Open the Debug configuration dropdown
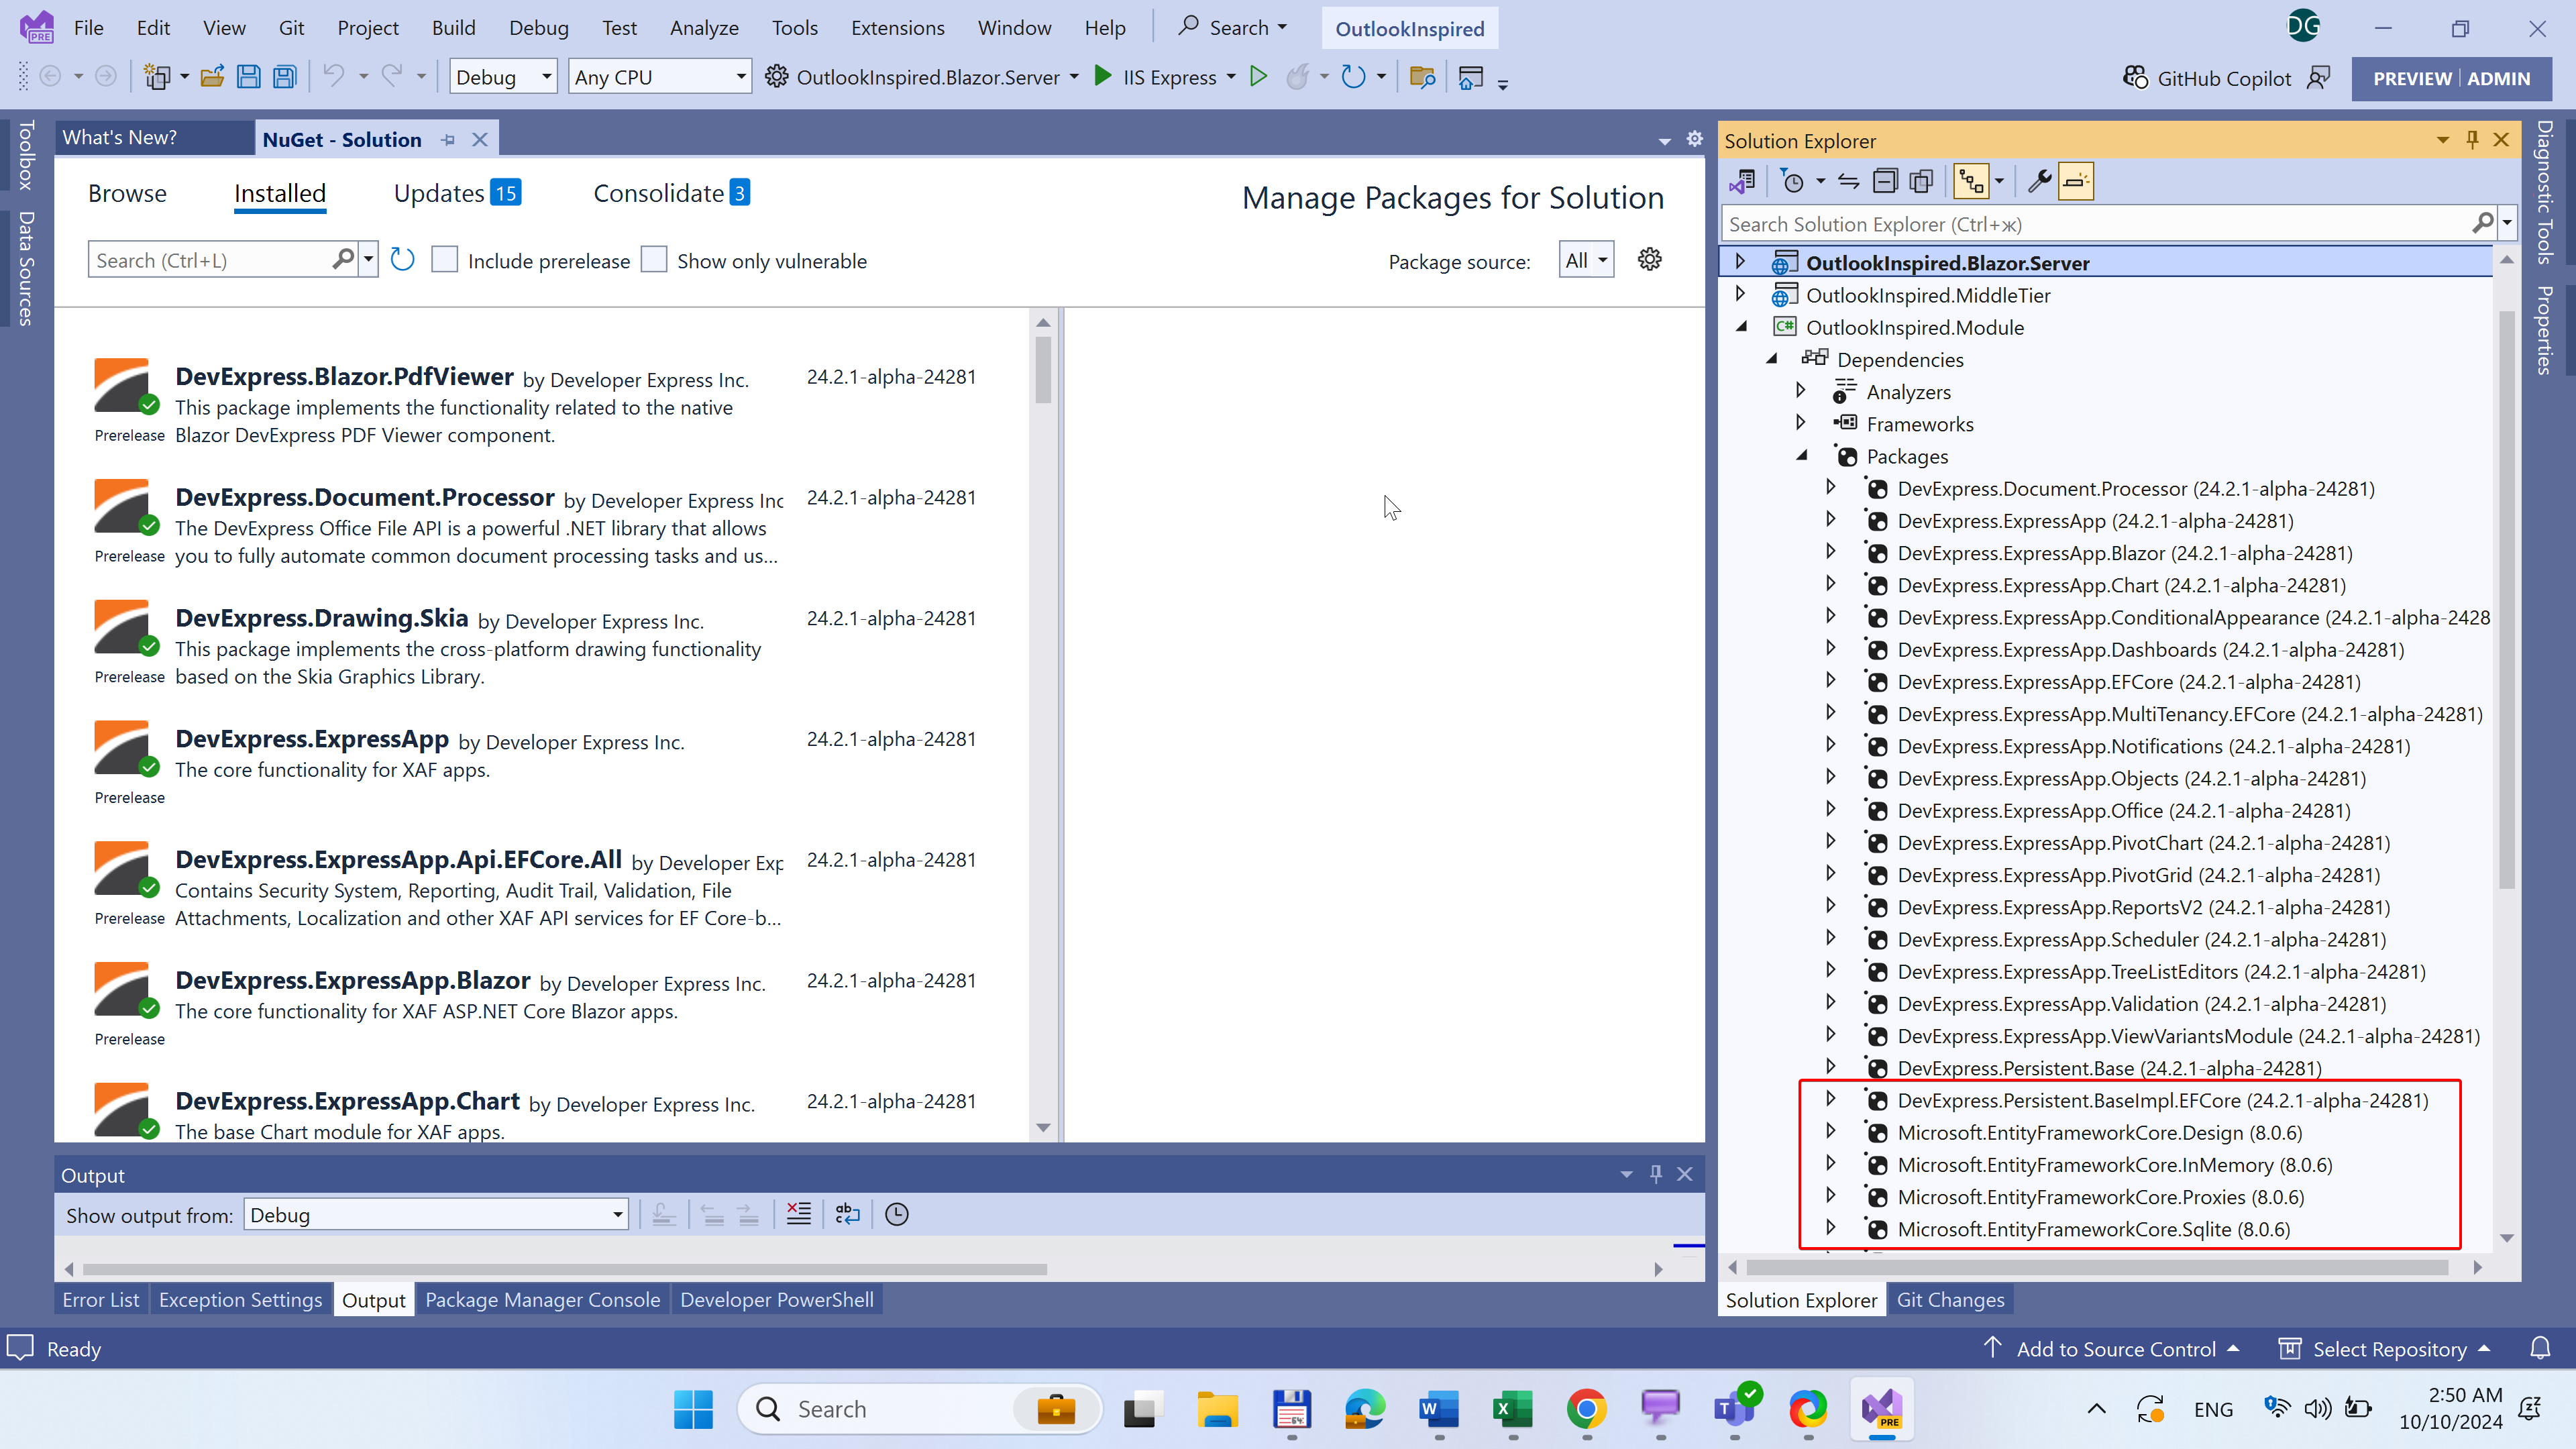The width and height of the screenshot is (2576, 1449). (x=503, y=77)
